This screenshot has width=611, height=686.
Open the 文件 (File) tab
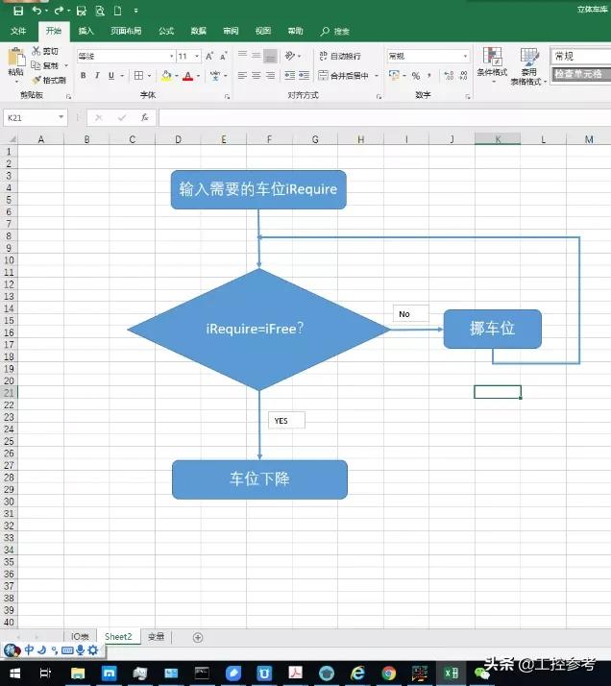click(x=18, y=31)
